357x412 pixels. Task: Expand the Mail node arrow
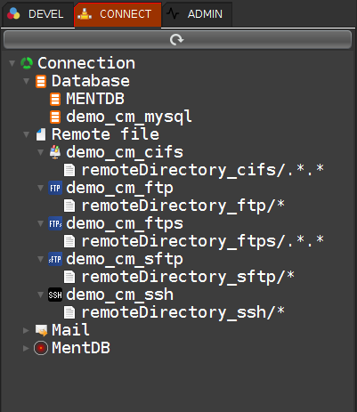coord(27,330)
